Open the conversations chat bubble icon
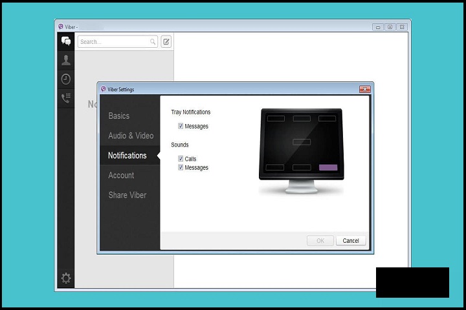 (66, 41)
